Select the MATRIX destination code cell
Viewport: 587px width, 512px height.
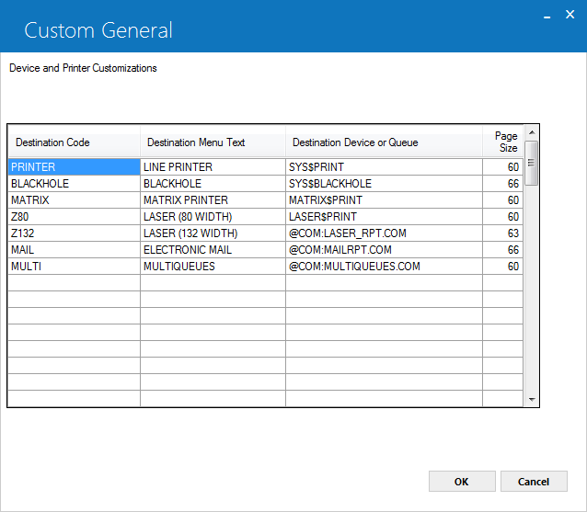[75, 200]
